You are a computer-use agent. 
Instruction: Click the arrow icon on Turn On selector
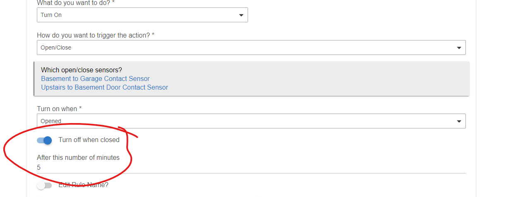(241, 15)
